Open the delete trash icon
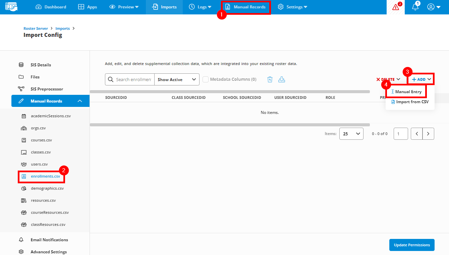Viewport: 449px width, 255px height. point(270,79)
